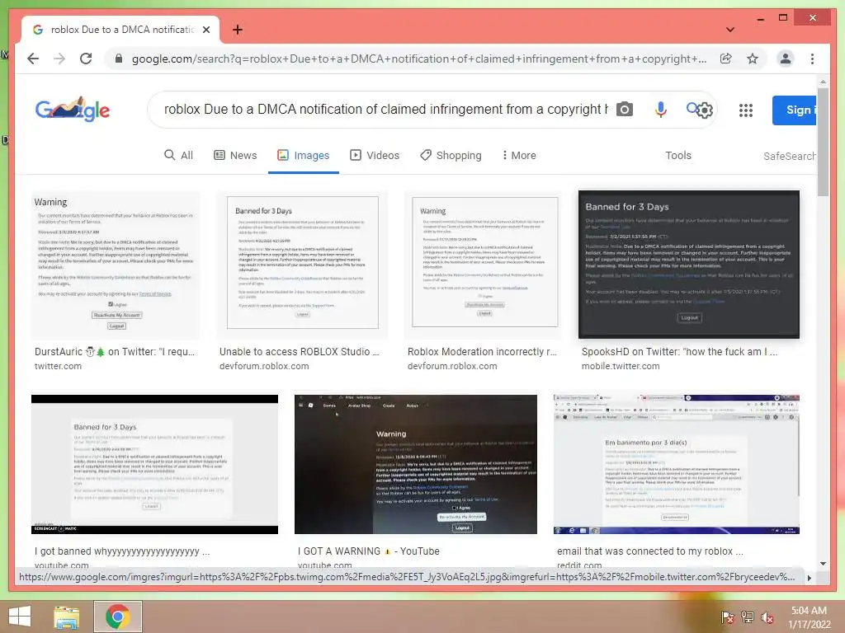Click mobile.twitter.com source text

621,366
